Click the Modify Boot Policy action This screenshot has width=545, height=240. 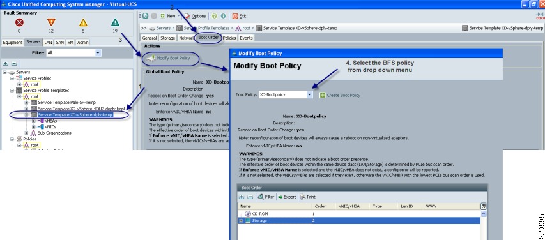(170, 58)
